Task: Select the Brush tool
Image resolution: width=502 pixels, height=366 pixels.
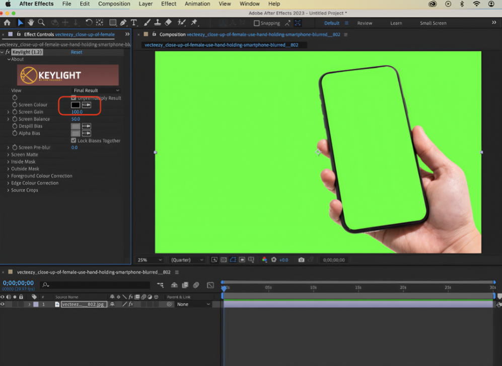Action: coord(148,22)
